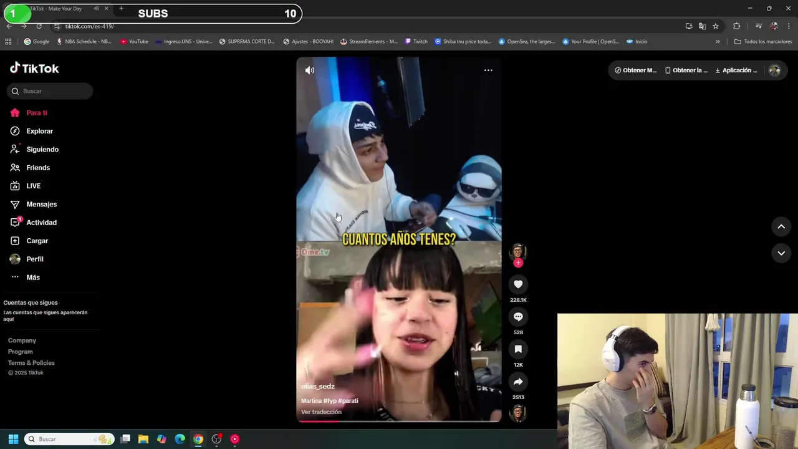798x449 pixels.
Task: Open the Todos los marcadores folder
Action: (x=763, y=42)
